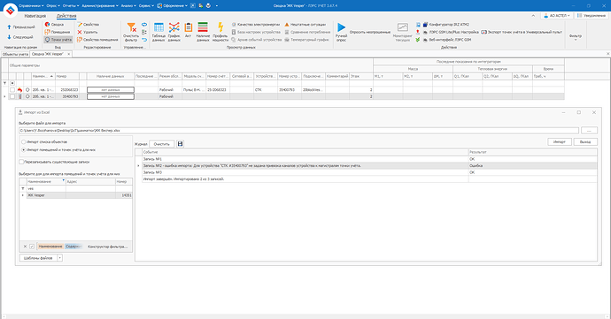
Task: Check row checkbox for second 35400793 row
Action: (12, 96)
